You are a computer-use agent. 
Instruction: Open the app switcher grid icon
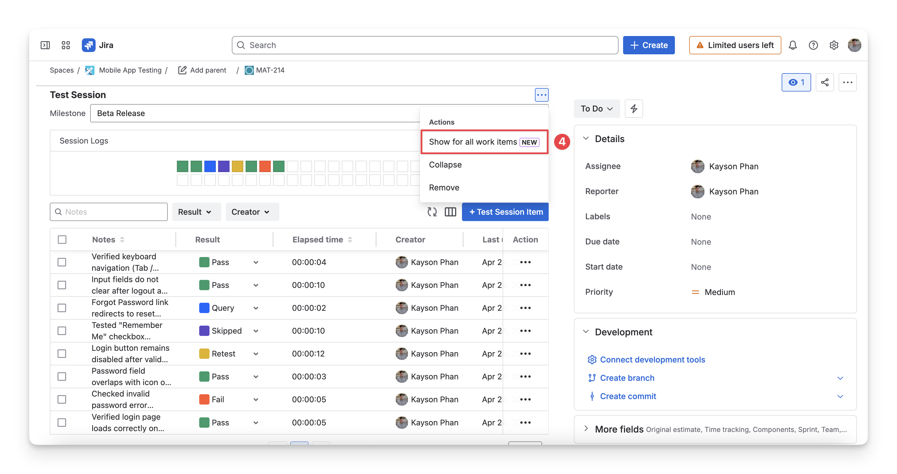66,45
